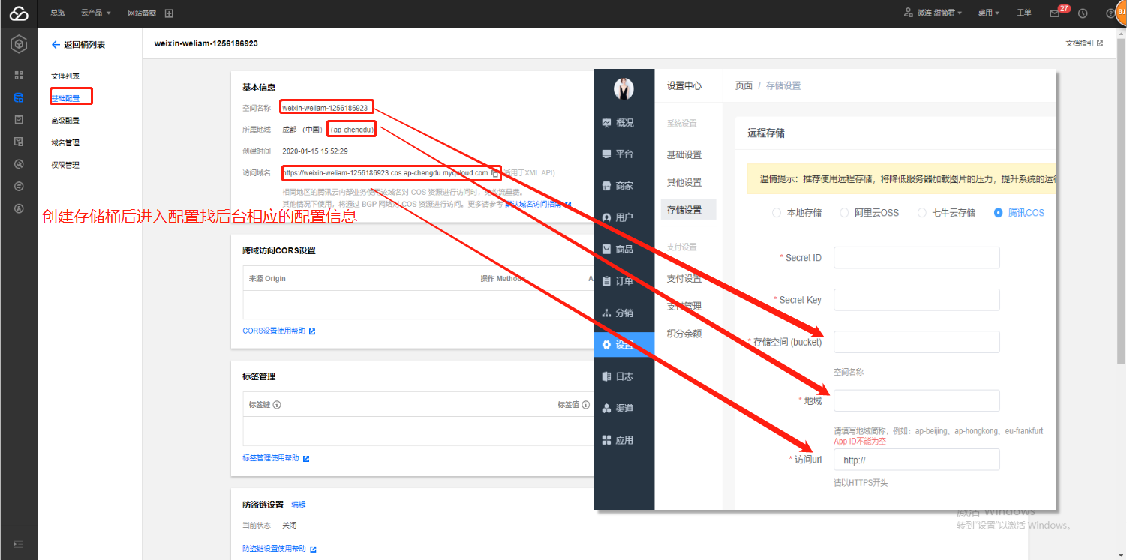The height and width of the screenshot is (560, 1127).
Task: Open 工单 in the top navigation
Action: 1024,13
